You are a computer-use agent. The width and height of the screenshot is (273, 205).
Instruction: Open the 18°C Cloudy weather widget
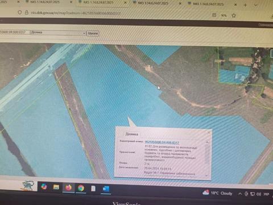[x=217, y=193]
